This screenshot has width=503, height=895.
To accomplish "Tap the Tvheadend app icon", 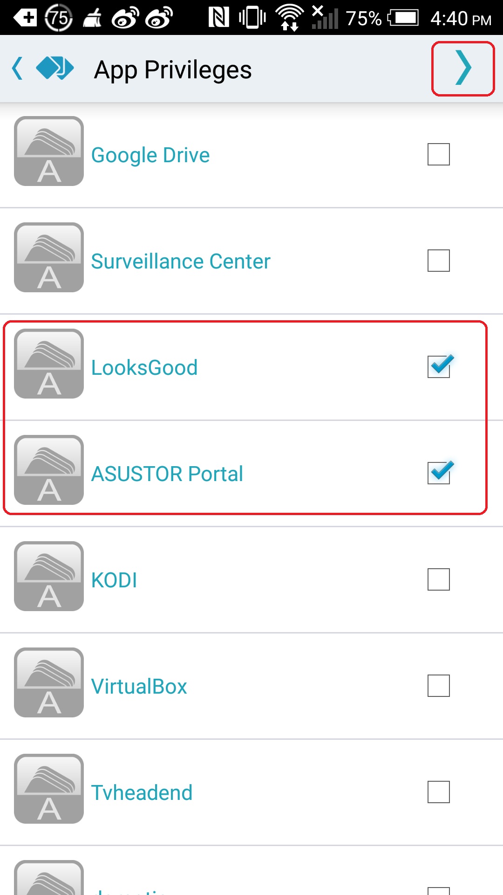I will click(49, 789).
